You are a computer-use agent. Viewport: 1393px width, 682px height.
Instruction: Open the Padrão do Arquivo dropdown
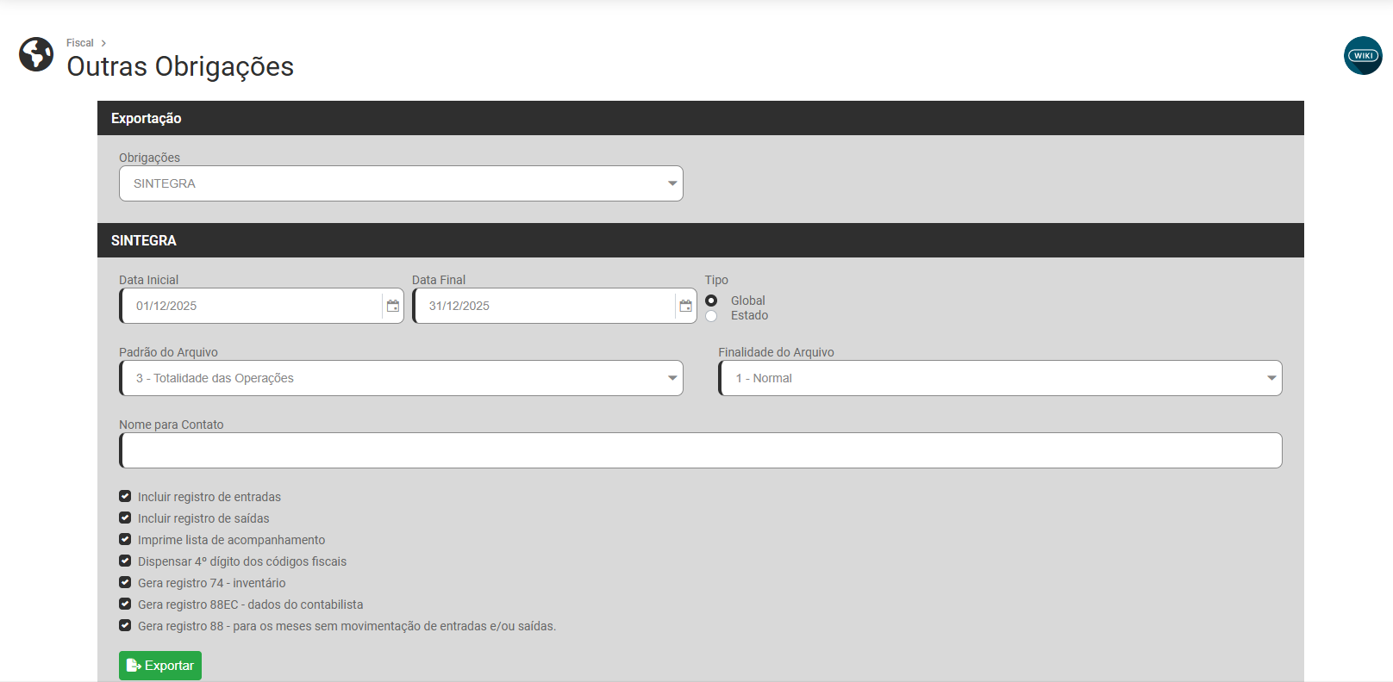tap(401, 378)
